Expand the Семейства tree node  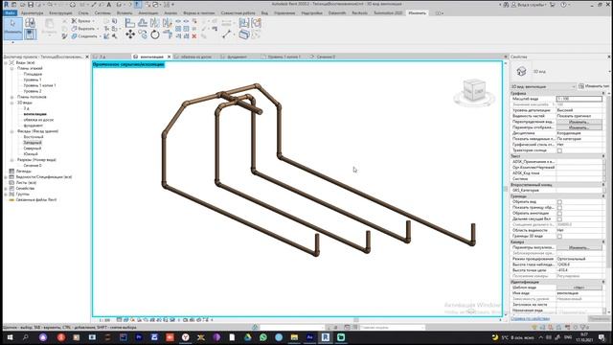(x=6, y=189)
